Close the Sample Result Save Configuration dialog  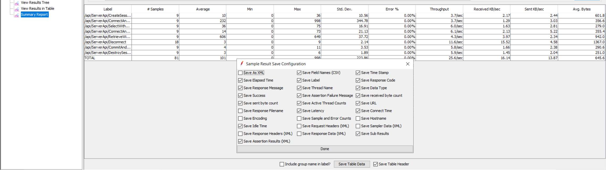tap(407, 64)
